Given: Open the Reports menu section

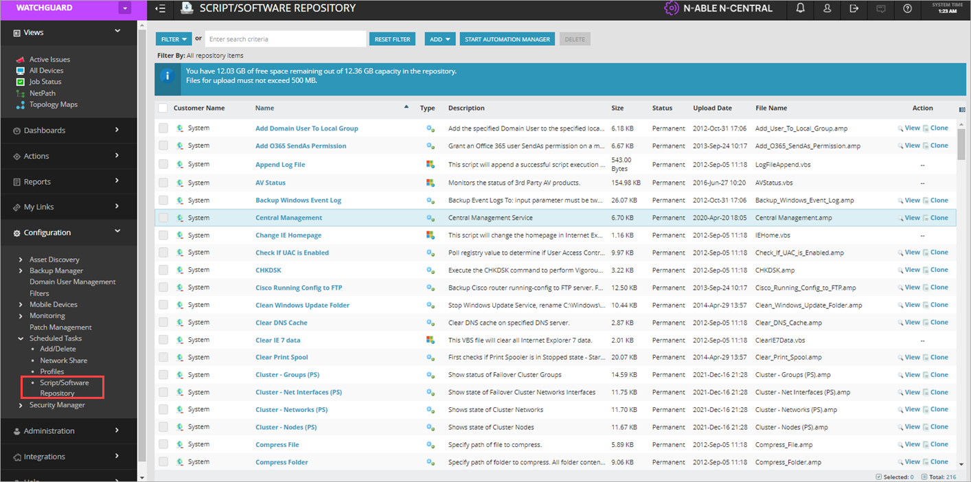Looking at the screenshot, I should [x=69, y=181].
